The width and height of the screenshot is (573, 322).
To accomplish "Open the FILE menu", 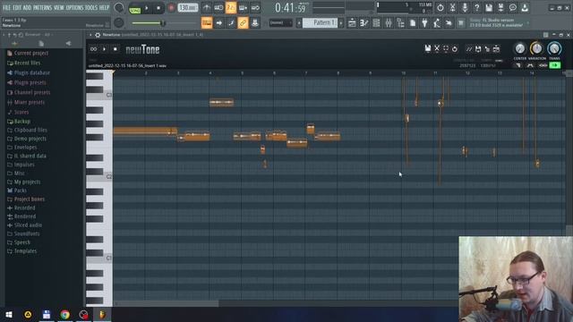I will tap(6, 7).
